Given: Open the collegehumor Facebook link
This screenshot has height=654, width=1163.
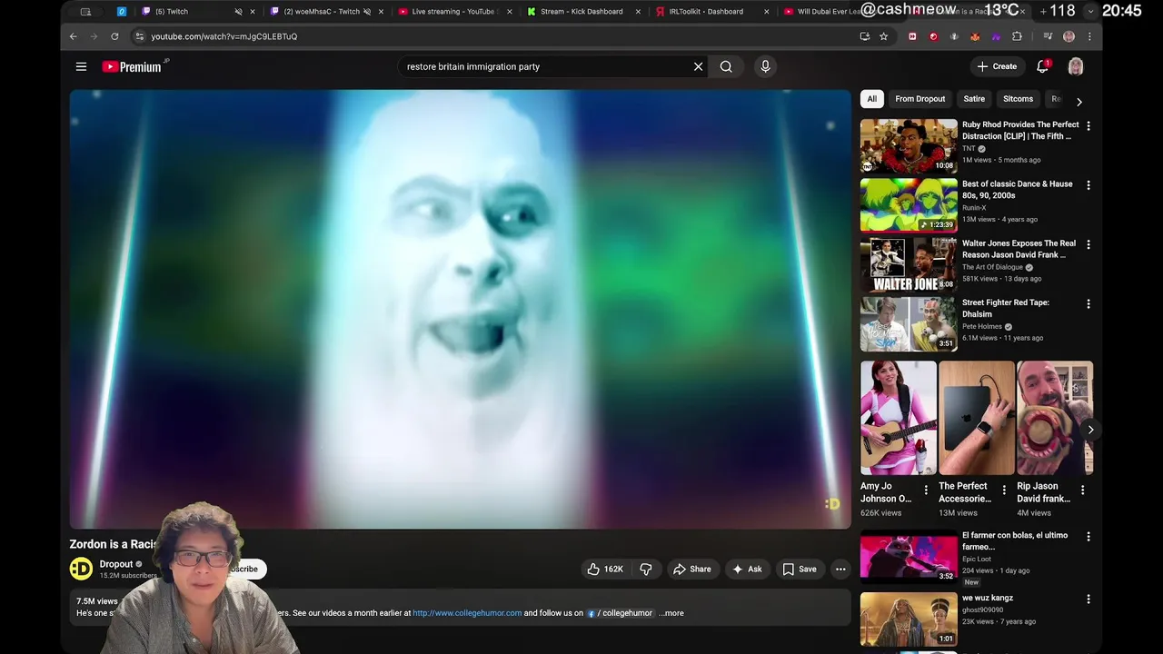Looking at the screenshot, I should pyautogui.click(x=621, y=613).
